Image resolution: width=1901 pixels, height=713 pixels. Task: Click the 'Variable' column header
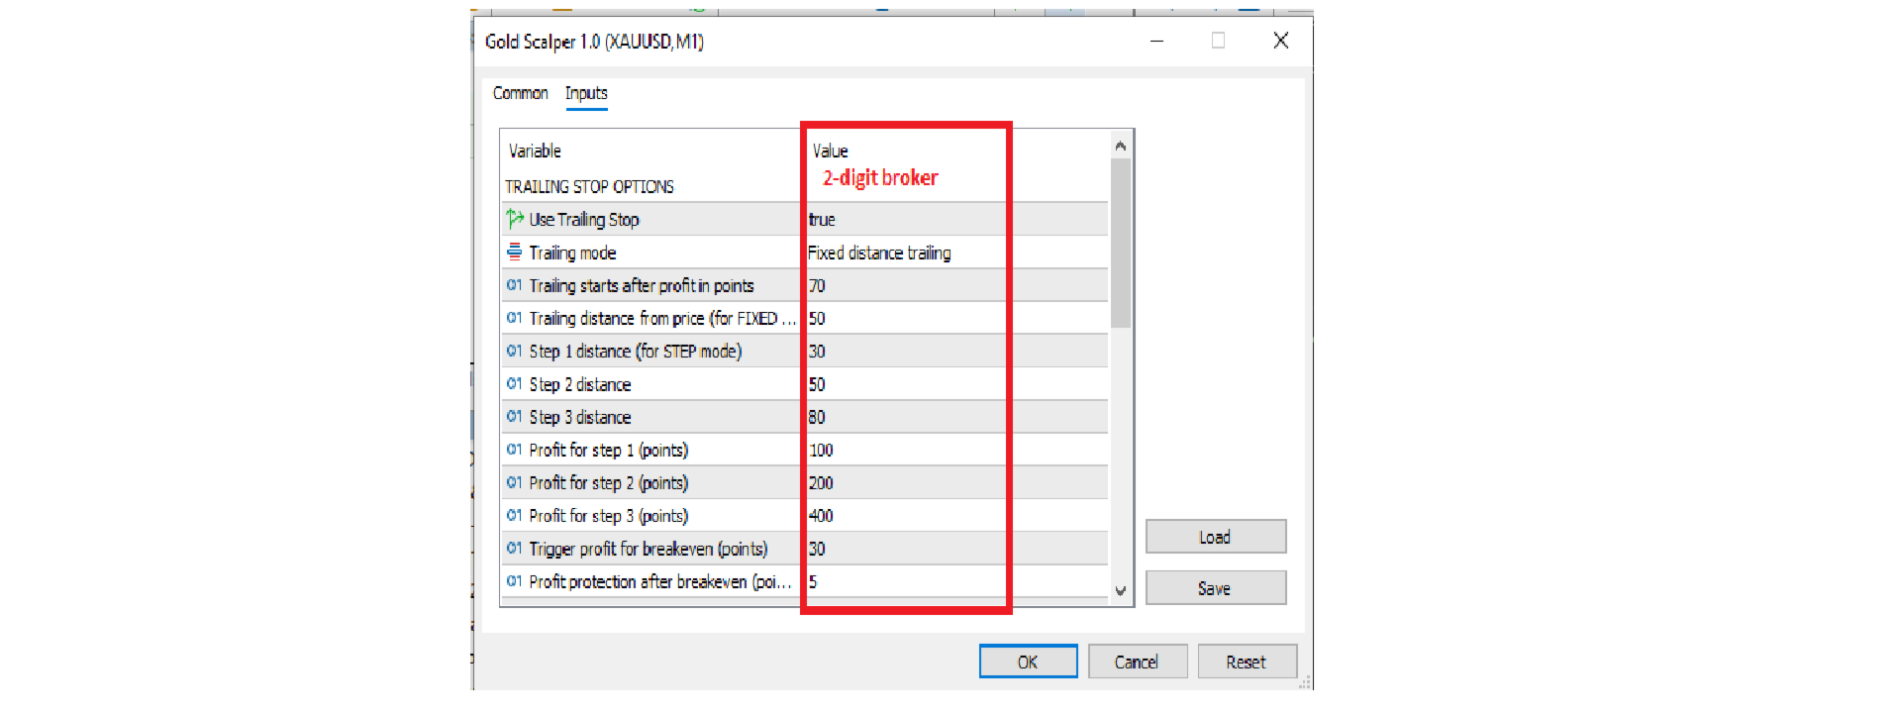click(535, 151)
